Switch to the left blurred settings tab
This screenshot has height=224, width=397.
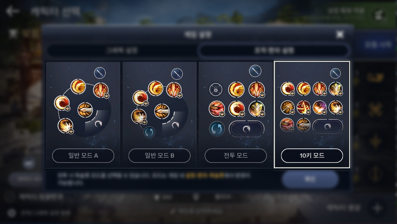tap(122, 51)
